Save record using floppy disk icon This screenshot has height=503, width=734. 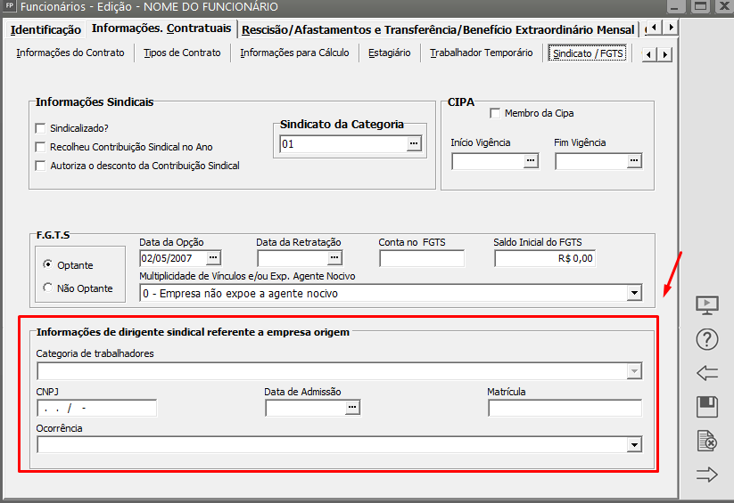click(707, 407)
